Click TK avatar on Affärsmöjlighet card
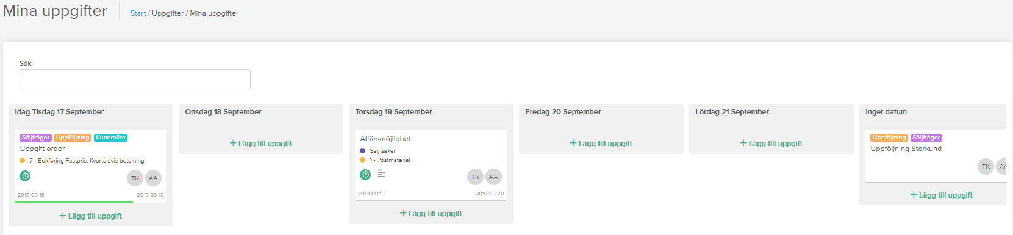 tap(475, 177)
